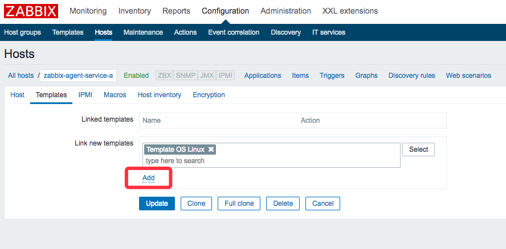The image size is (506, 249).
Task: Open Event correlation section
Action: coord(234,32)
